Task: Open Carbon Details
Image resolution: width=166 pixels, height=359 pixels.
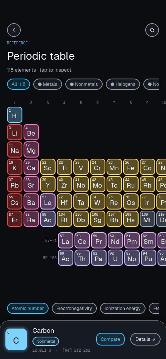Action: (x=145, y=339)
